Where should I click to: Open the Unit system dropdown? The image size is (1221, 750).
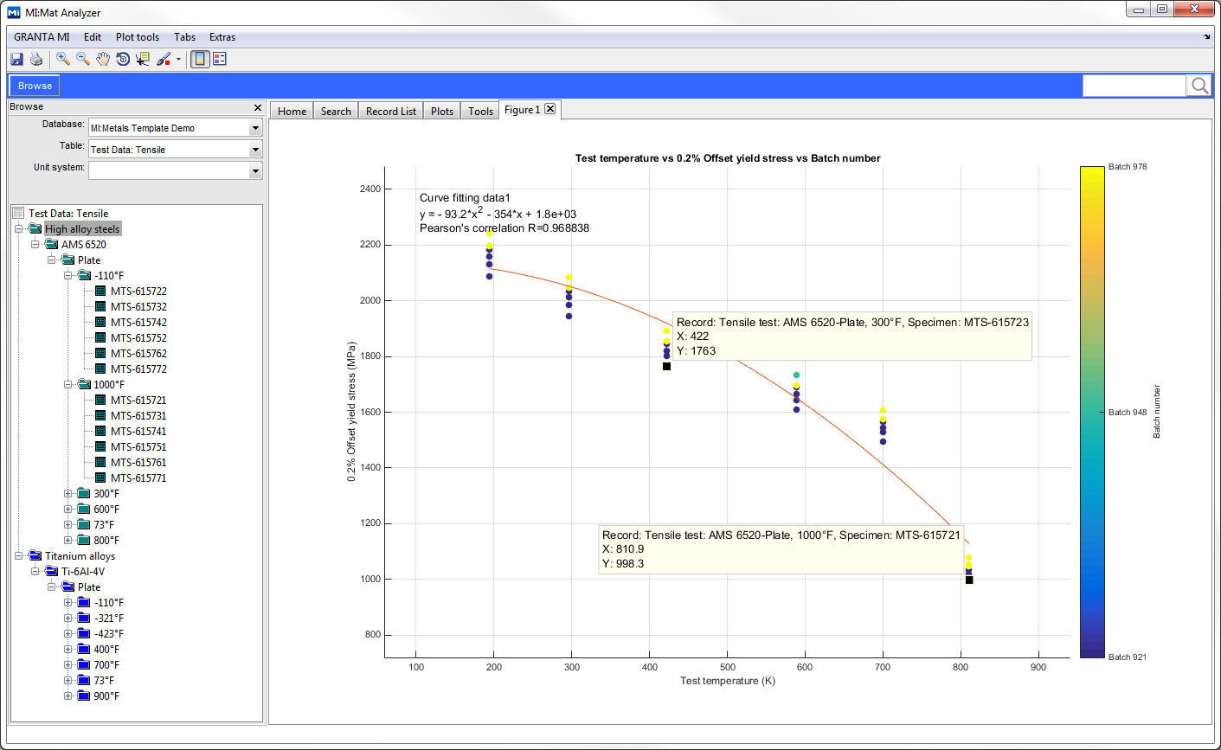coord(254,170)
